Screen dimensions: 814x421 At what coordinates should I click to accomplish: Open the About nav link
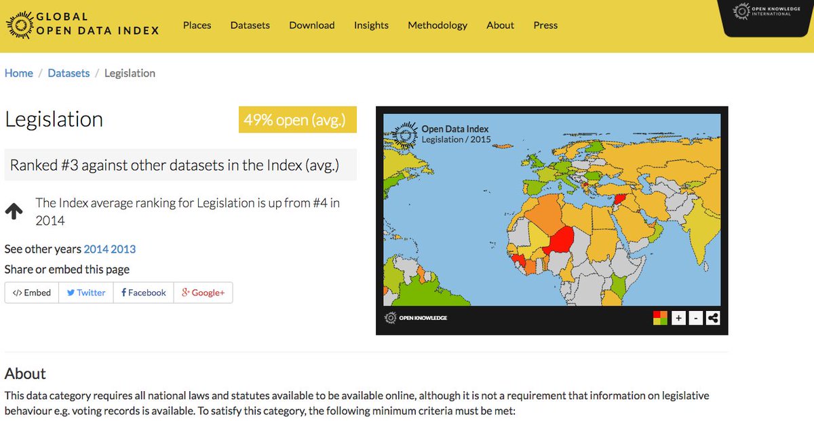coord(500,25)
